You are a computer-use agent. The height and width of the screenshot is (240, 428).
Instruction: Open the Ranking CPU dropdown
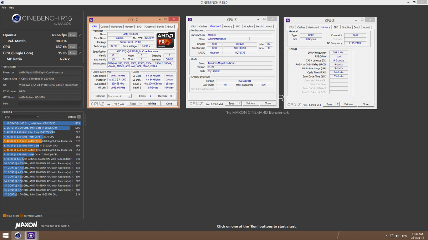point(21,117)
